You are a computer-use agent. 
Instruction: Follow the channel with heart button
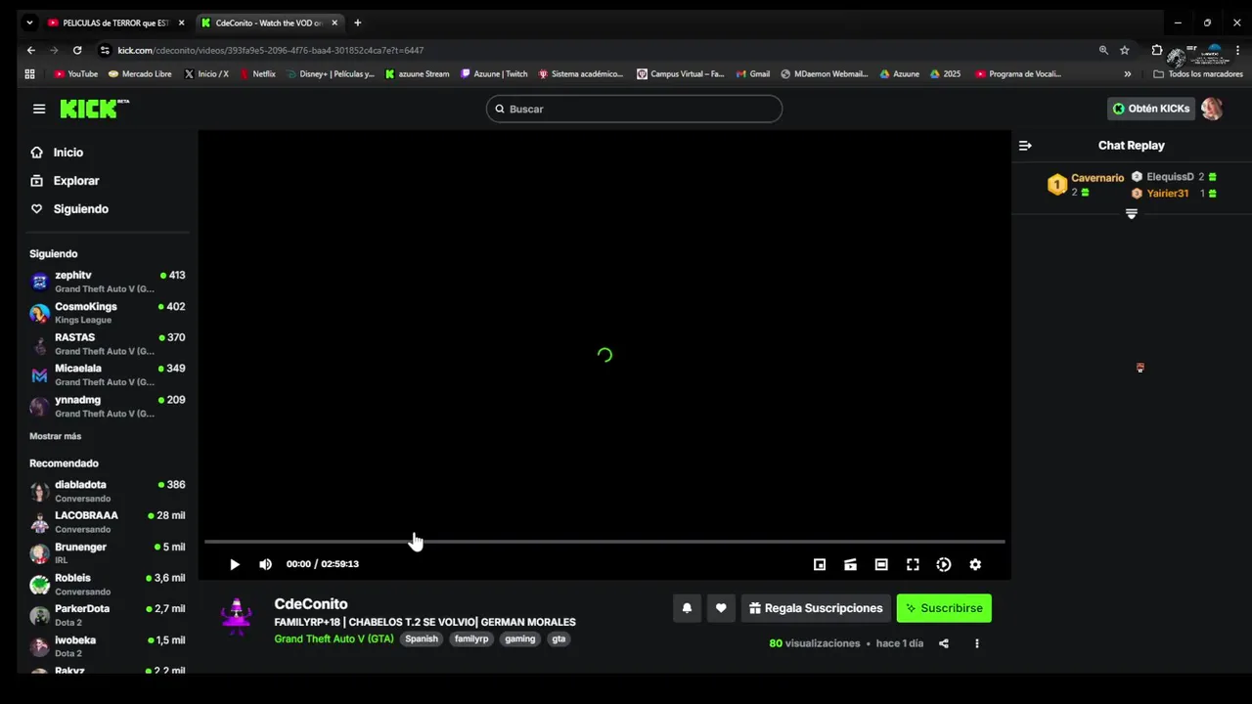721,608
